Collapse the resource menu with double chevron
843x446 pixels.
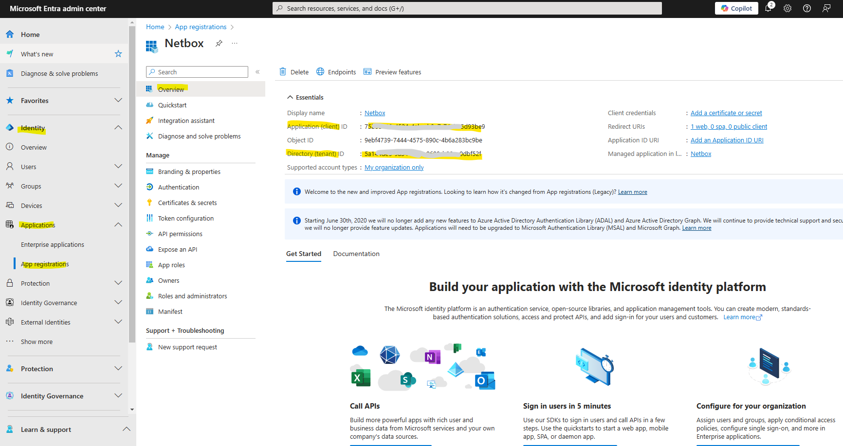click(x=257, y=72)
